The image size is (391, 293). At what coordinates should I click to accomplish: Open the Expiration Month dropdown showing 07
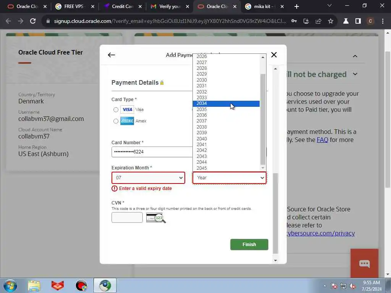point(149,178)
